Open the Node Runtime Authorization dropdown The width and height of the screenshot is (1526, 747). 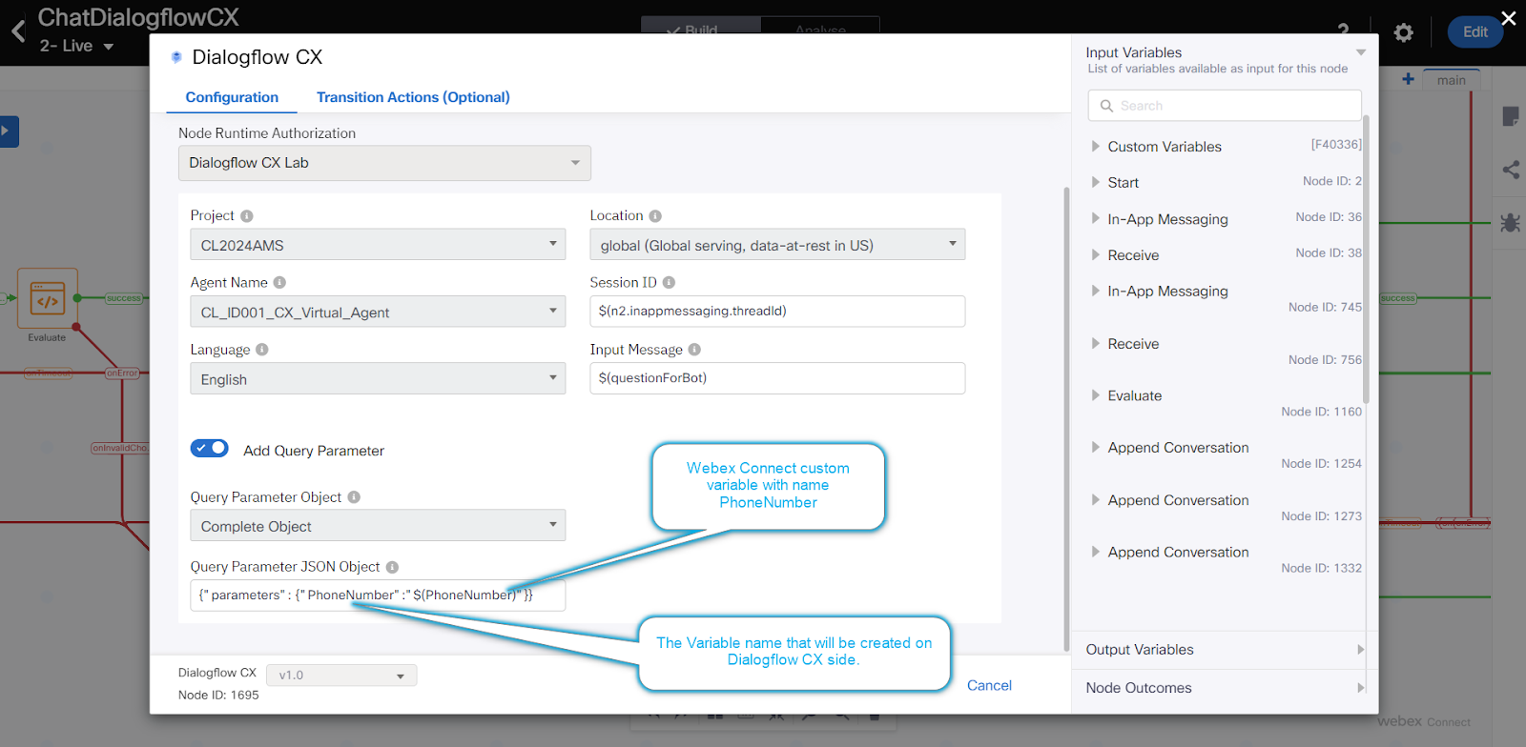pos(384,163)
